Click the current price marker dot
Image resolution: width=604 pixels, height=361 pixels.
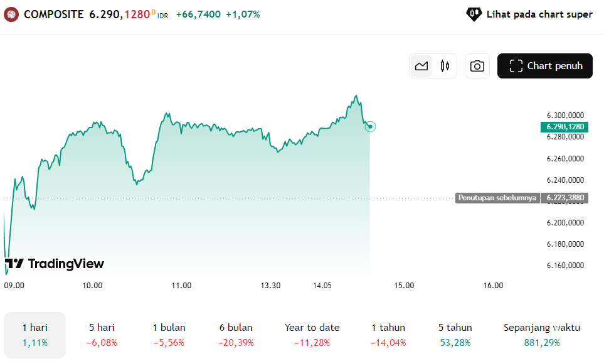[x=370, y=127]
